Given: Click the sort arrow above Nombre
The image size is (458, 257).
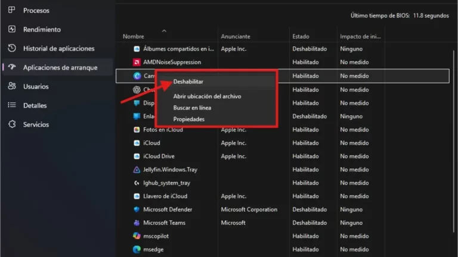Looking at the screenshot, I should (x=164, y=30).
